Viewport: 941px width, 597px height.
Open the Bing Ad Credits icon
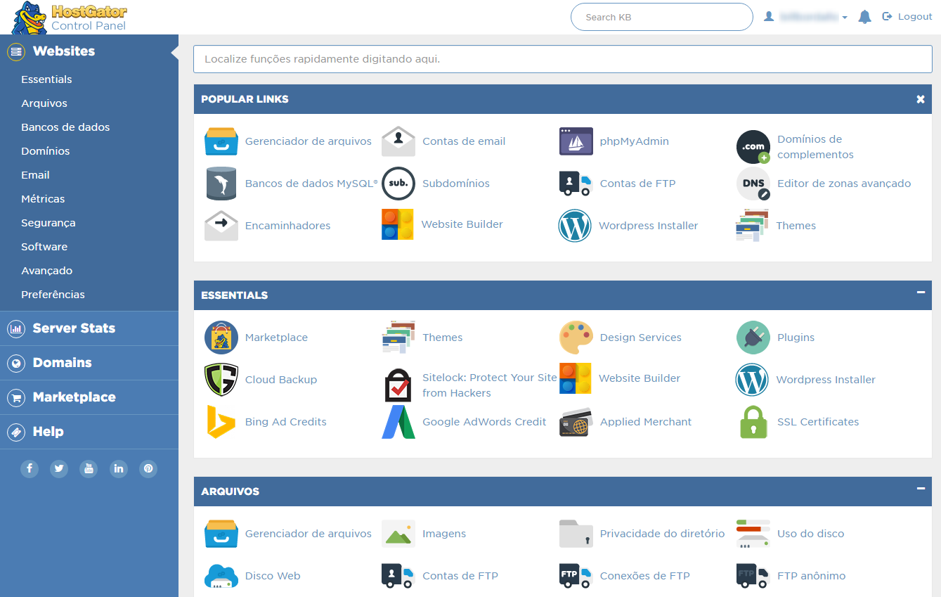coord(221,422)
